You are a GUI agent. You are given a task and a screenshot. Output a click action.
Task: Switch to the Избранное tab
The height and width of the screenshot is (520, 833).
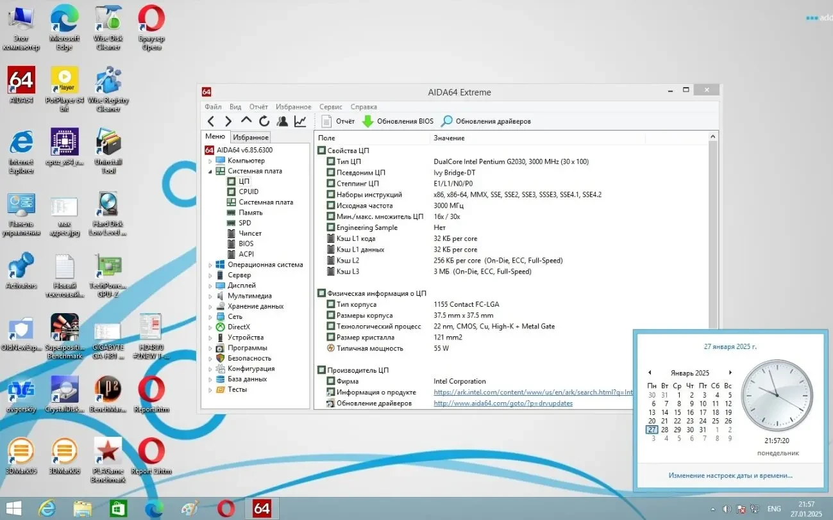[250, 138]
